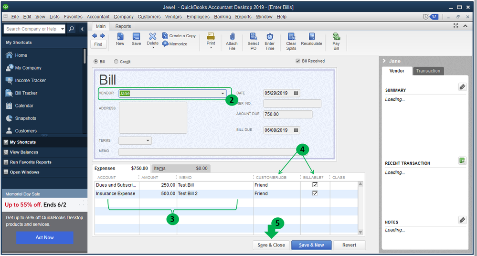Click the Insurance Expense account cell
The height and width of the screenshot is (256, 477).
tap(117, 193)
